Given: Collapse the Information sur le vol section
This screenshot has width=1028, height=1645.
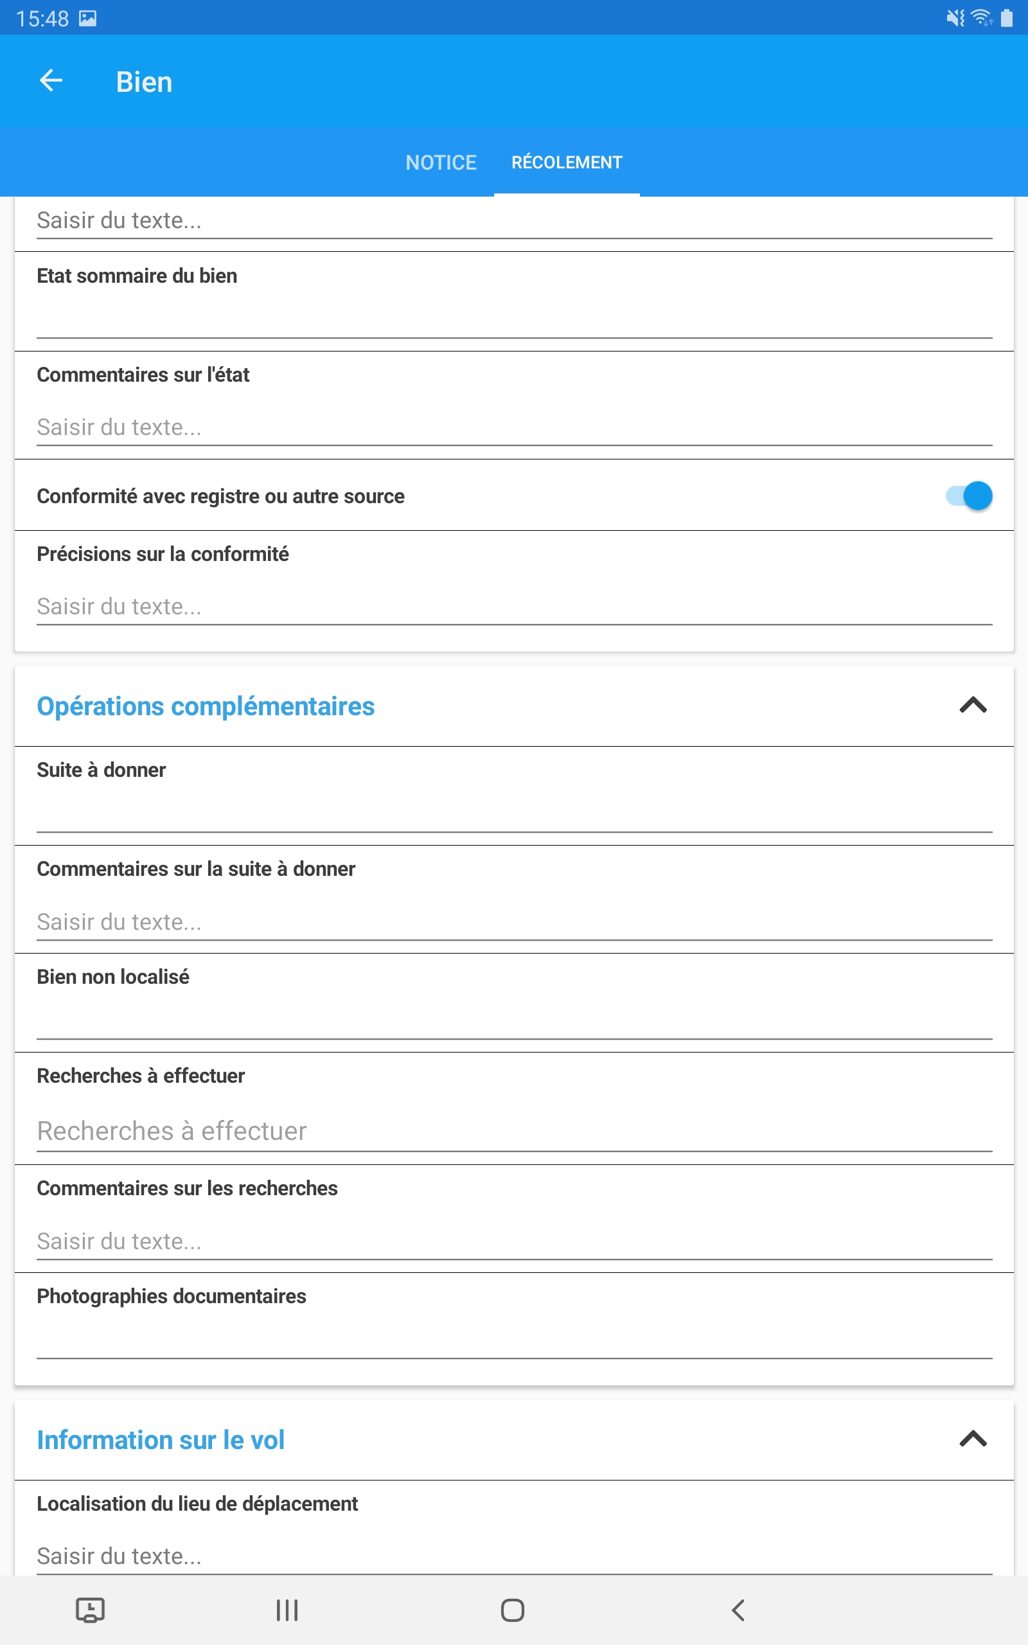Looking at the screenshot, I should point(973,1439).
